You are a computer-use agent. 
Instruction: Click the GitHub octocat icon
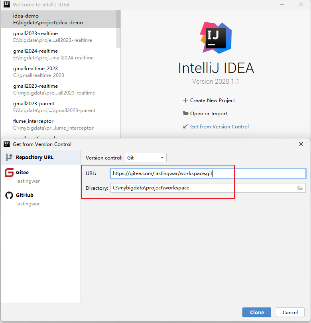[x=9, y=195]
